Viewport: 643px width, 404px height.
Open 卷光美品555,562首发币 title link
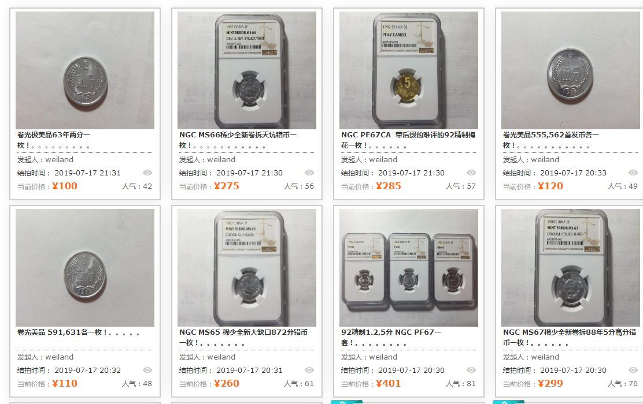pyautogui.click(x=551, y=140)
